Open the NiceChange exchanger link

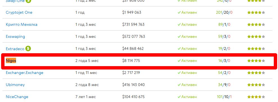17,97
